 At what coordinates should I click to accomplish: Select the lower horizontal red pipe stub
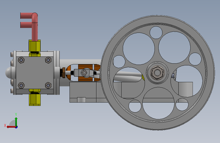coord(26,25)
